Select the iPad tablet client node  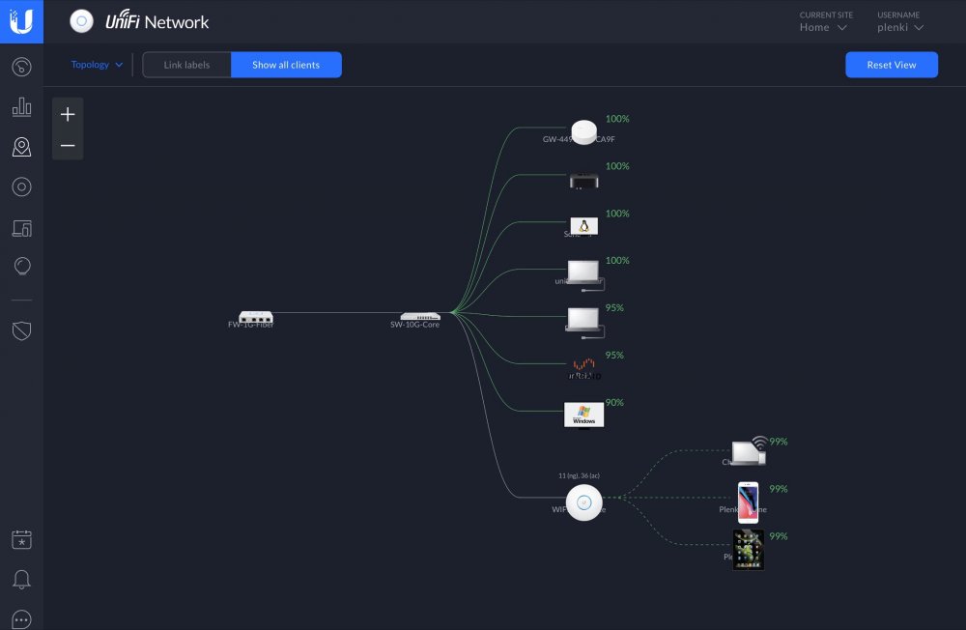(x=748, y=549)
